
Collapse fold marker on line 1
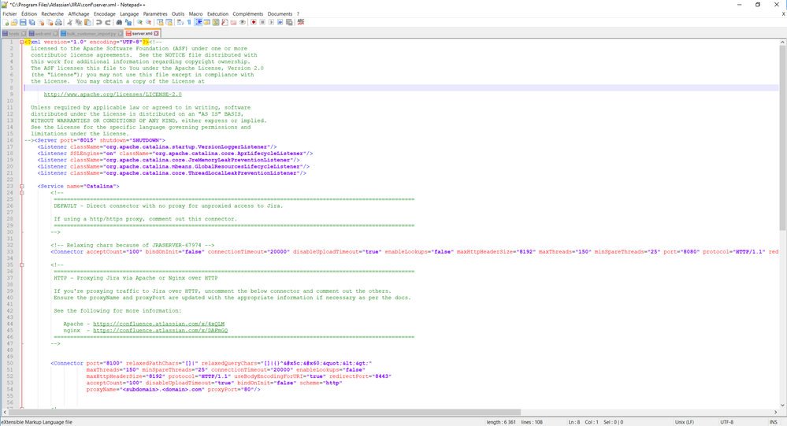coord(22,42)
